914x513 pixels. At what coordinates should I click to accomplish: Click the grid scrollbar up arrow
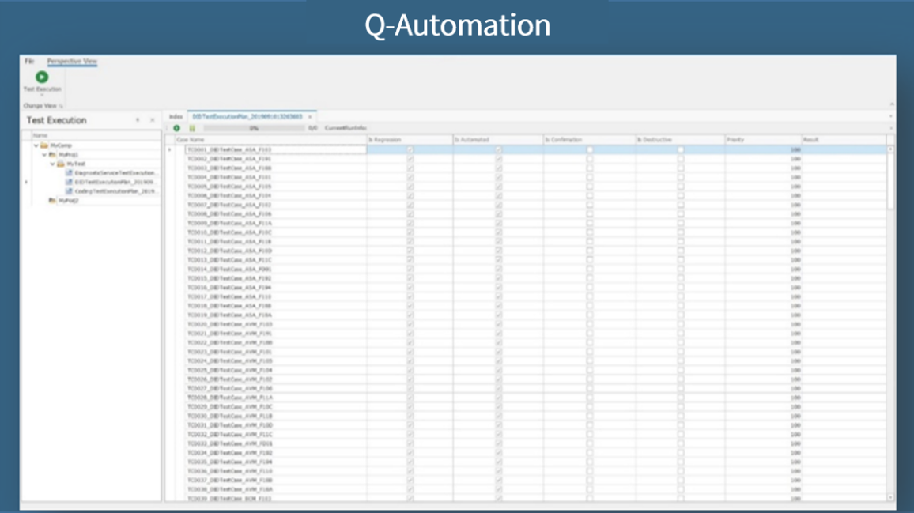click(x=890, y=150)
